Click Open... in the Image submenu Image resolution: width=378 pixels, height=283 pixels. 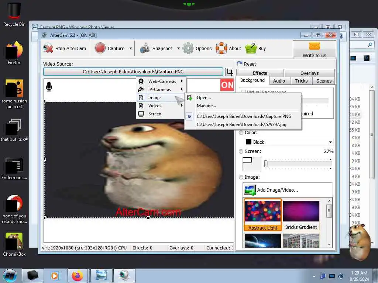coord(204,97)
